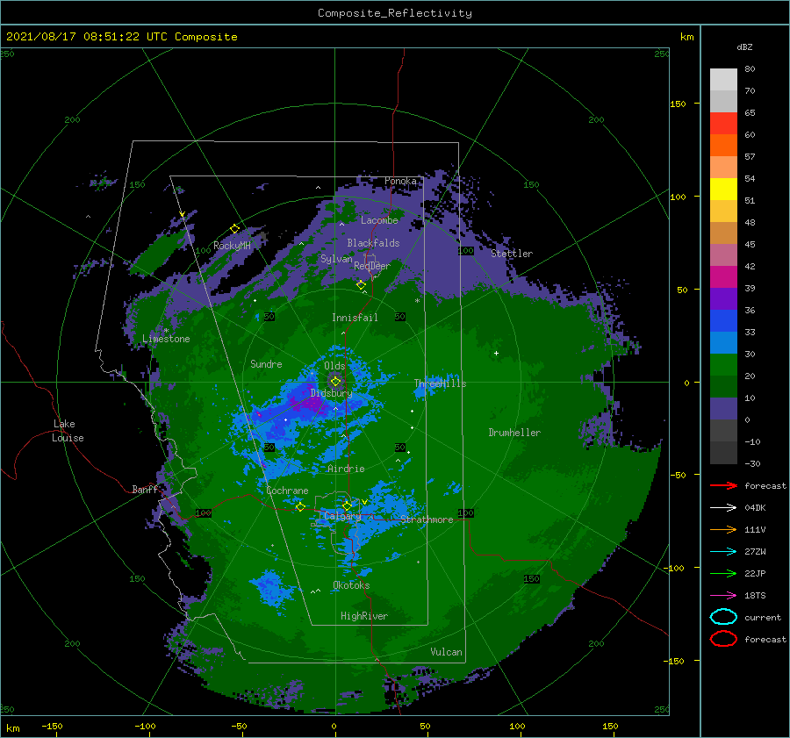Pick the blue 33–36 dBZ legend swatch
Screen dimensions: 790x738
click(723, 321)
